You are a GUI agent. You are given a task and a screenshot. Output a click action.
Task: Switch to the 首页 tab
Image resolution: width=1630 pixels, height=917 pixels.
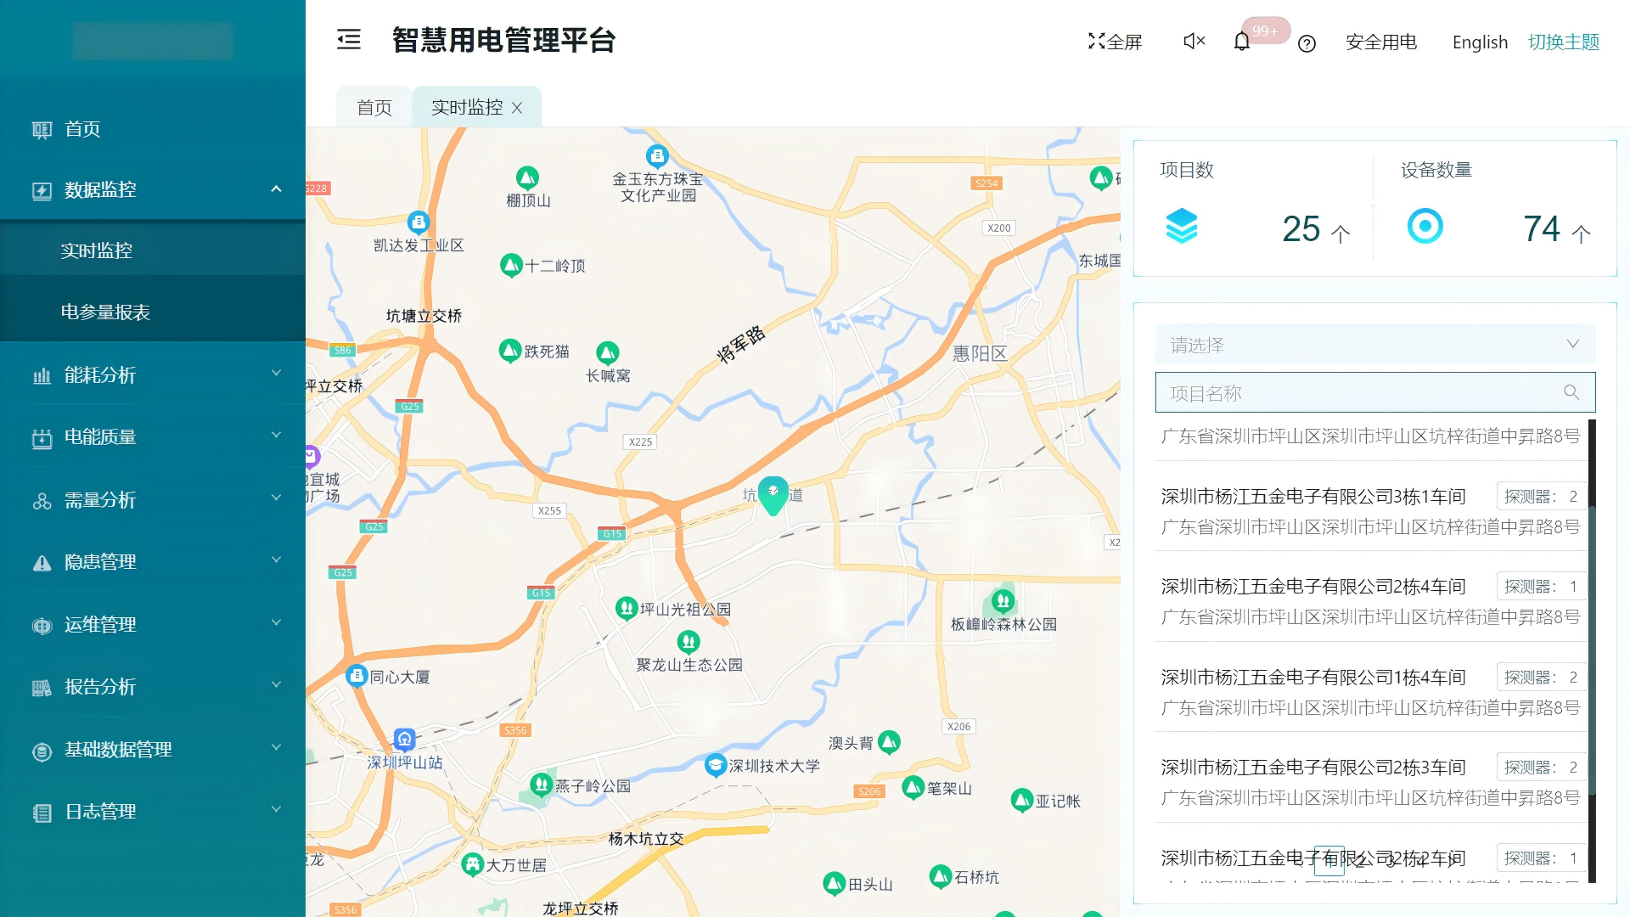coord(374,108)
